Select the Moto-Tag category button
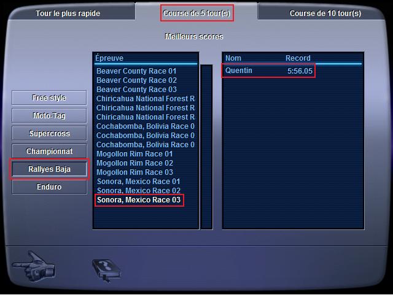 coord(49,115)
